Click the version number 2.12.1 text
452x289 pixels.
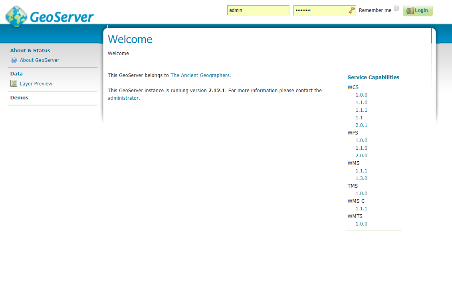point(216,91)
